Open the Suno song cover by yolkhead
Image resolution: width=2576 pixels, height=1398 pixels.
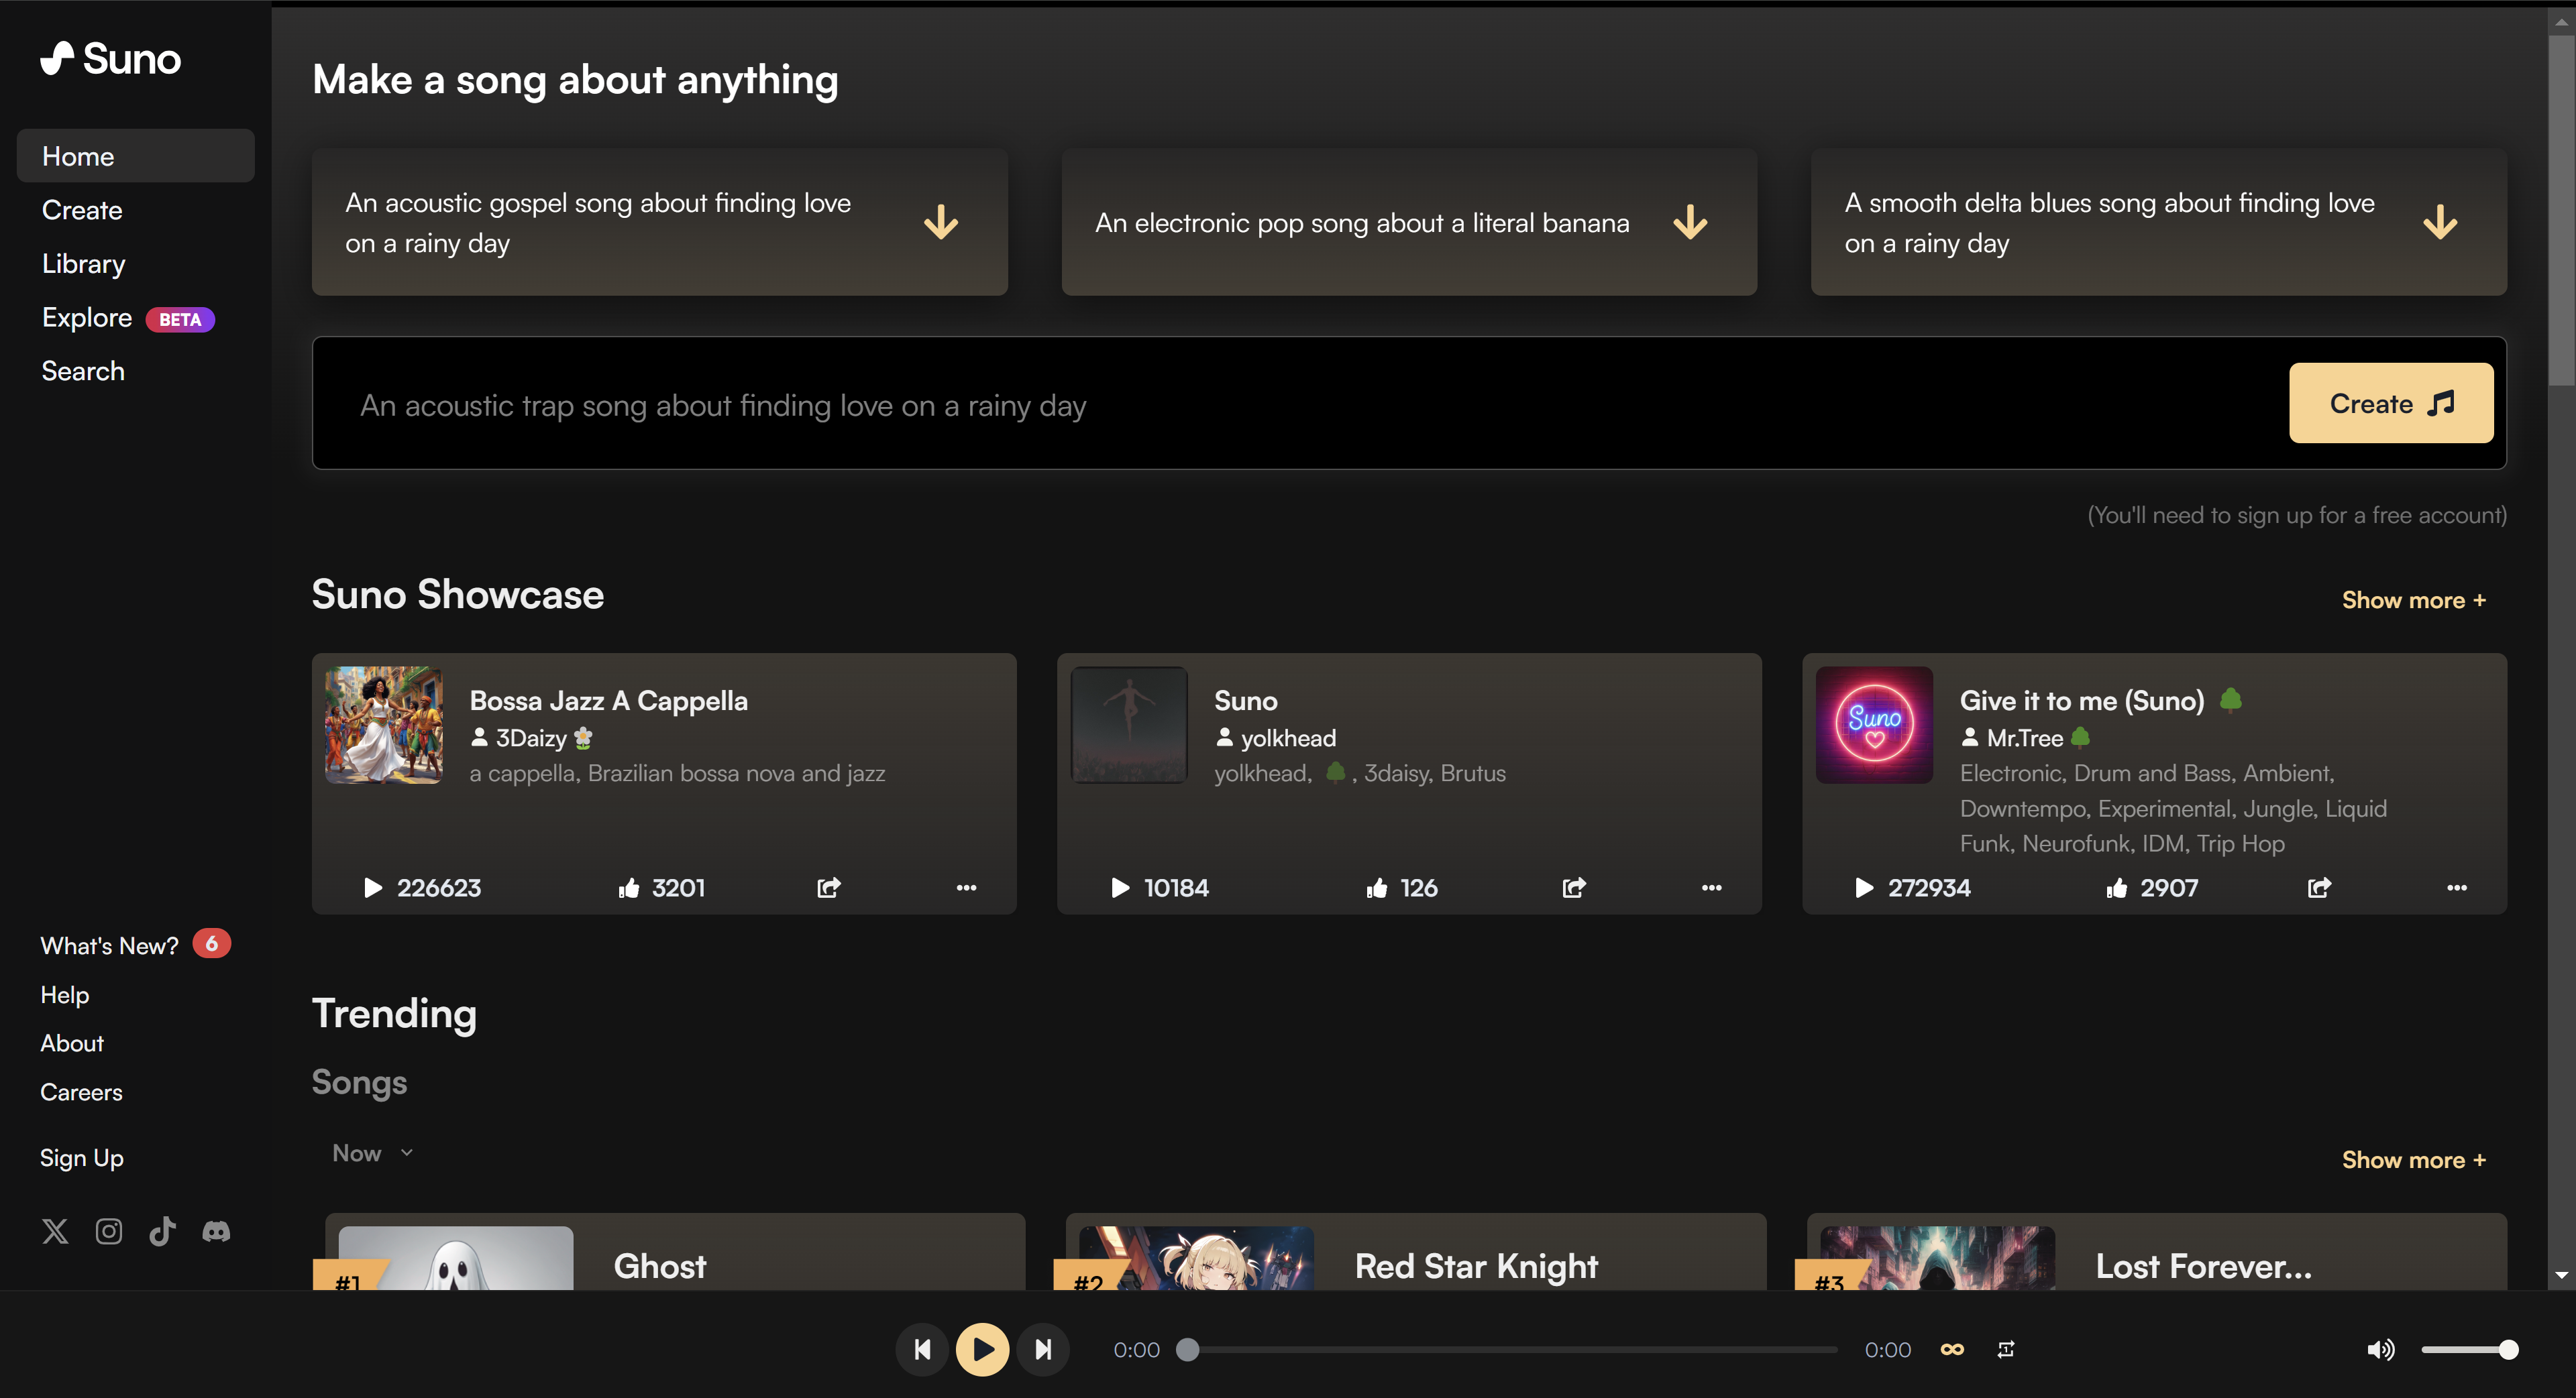1129,725
